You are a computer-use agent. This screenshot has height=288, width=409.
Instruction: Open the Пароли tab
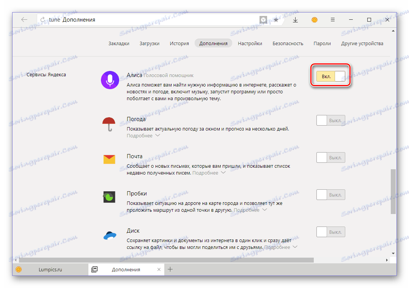tap(322, 44)
